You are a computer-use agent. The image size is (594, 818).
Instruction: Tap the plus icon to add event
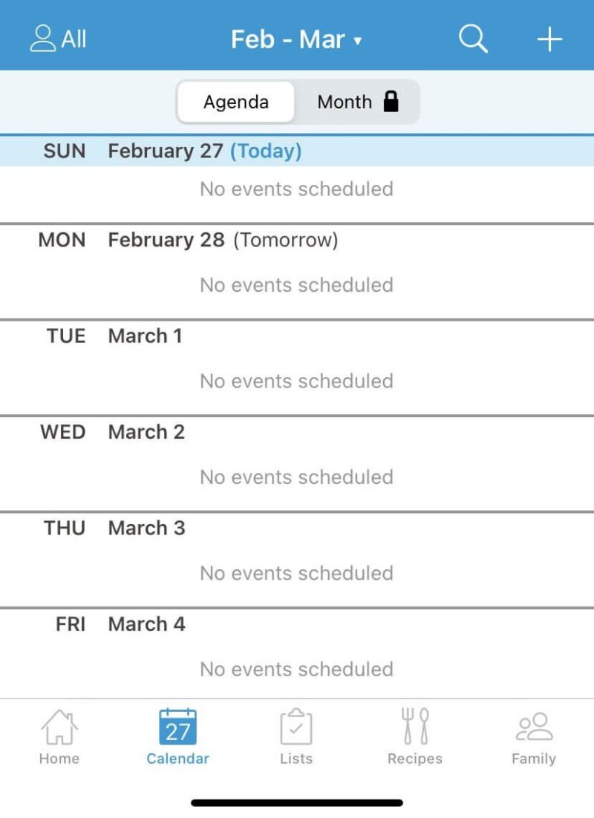[x=549, y=39]
